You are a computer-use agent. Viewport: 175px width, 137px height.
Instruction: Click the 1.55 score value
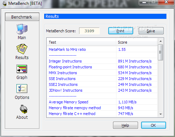pyautogui.click(x=122, y=49)
